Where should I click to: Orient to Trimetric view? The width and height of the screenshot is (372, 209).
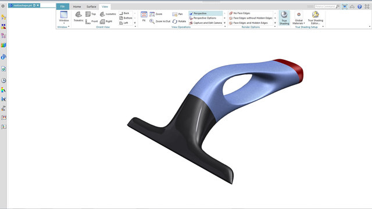78,17
